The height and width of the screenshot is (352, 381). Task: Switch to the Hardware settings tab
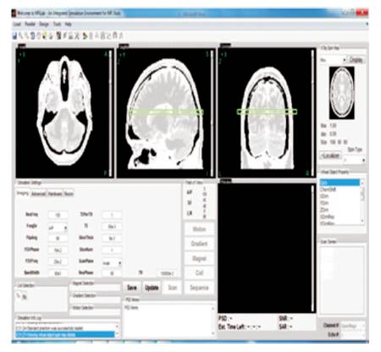[55, 194]
